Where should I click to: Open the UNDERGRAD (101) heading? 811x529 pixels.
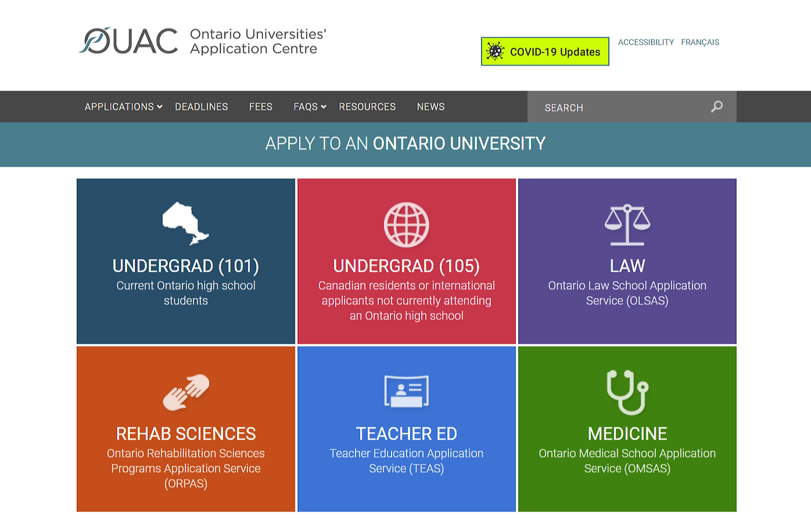point(186,265)
